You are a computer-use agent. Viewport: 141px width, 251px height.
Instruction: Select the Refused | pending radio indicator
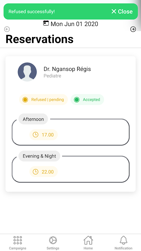click(25, 99)
